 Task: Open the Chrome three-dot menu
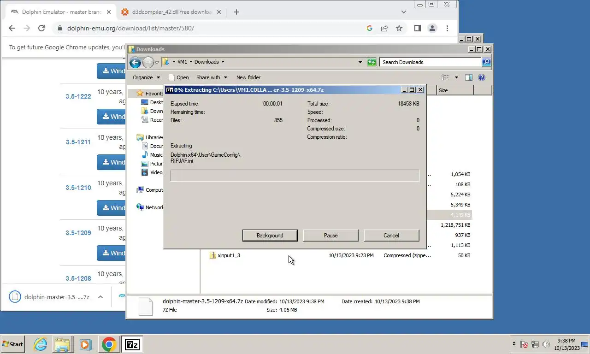tap(447, 28)
